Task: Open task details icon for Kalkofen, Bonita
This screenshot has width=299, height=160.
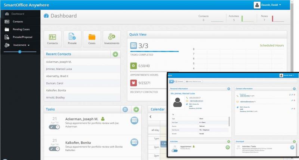Action: [x=134, y=142]
